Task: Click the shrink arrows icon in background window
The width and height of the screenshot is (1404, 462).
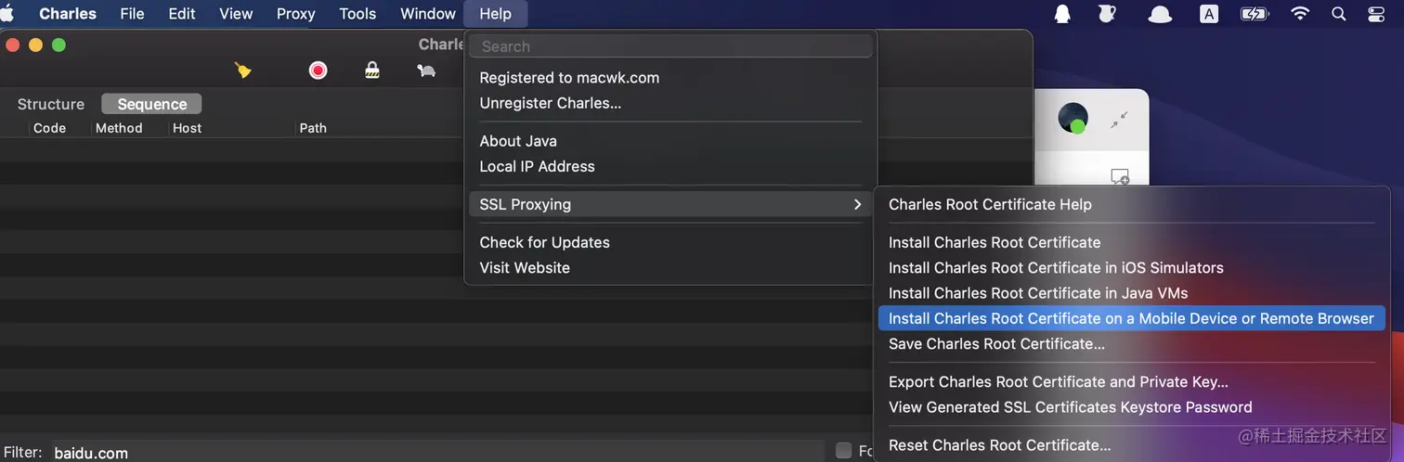Action: click(x=1119, y=120)
